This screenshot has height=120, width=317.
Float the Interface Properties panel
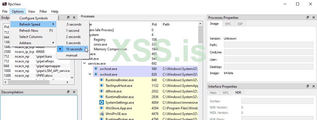(x=308, y=86)
